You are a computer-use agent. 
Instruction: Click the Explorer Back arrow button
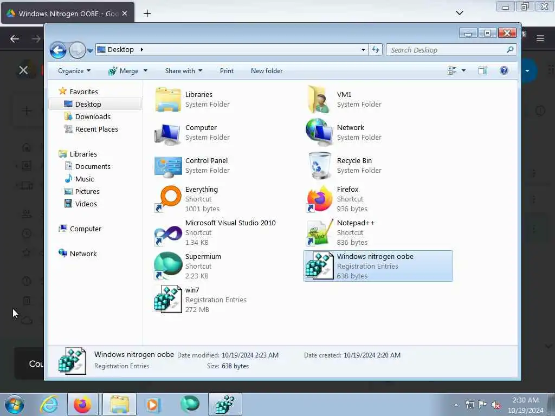pyautogui.click(x=57, y=50)
